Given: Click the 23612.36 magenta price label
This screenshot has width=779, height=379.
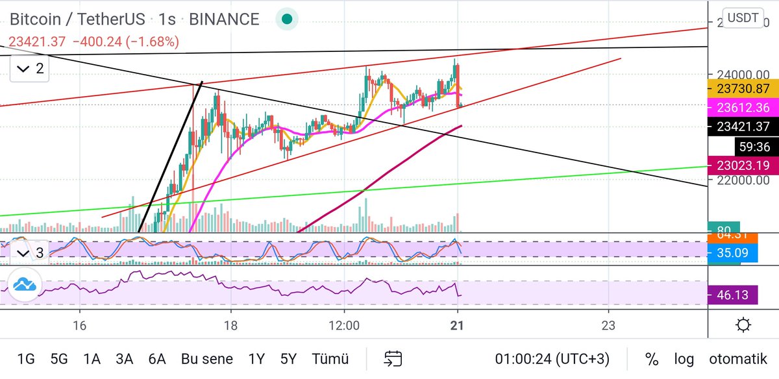Looking at the screenshot, I should tap(742, 108).
